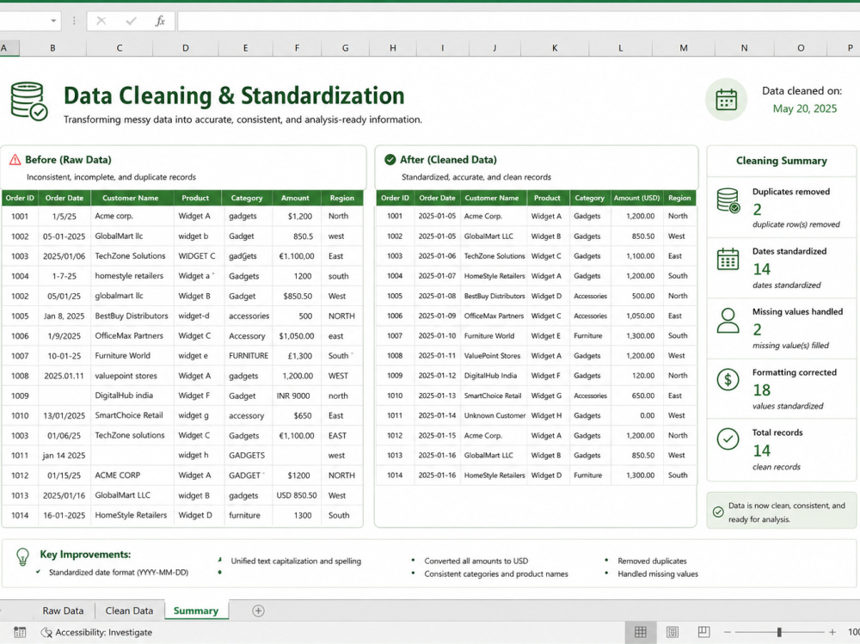Zoom out with the minus button
This screenshot has width=860, height=644.
coord(728,633)
